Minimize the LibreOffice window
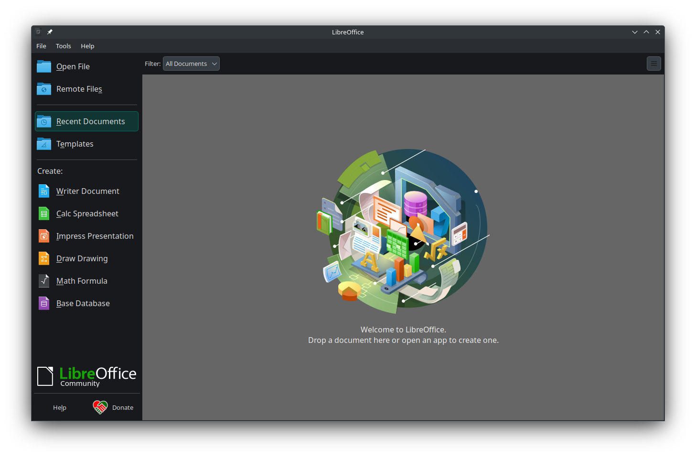The image size is (696, 458). point(635,32)
